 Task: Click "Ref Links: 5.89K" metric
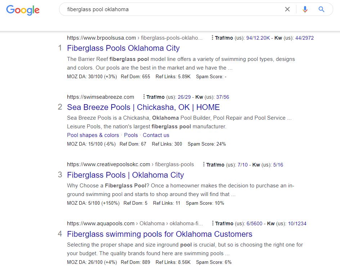[173, 76]
